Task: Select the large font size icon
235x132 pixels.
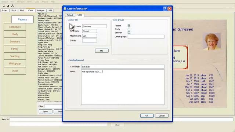Action: 12,6
